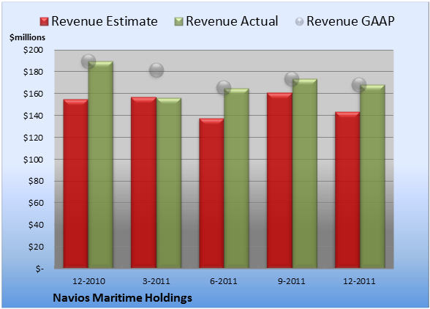Select the red estimate bar for 3-2011
The image size is (430, 309).
pos(143,182)
